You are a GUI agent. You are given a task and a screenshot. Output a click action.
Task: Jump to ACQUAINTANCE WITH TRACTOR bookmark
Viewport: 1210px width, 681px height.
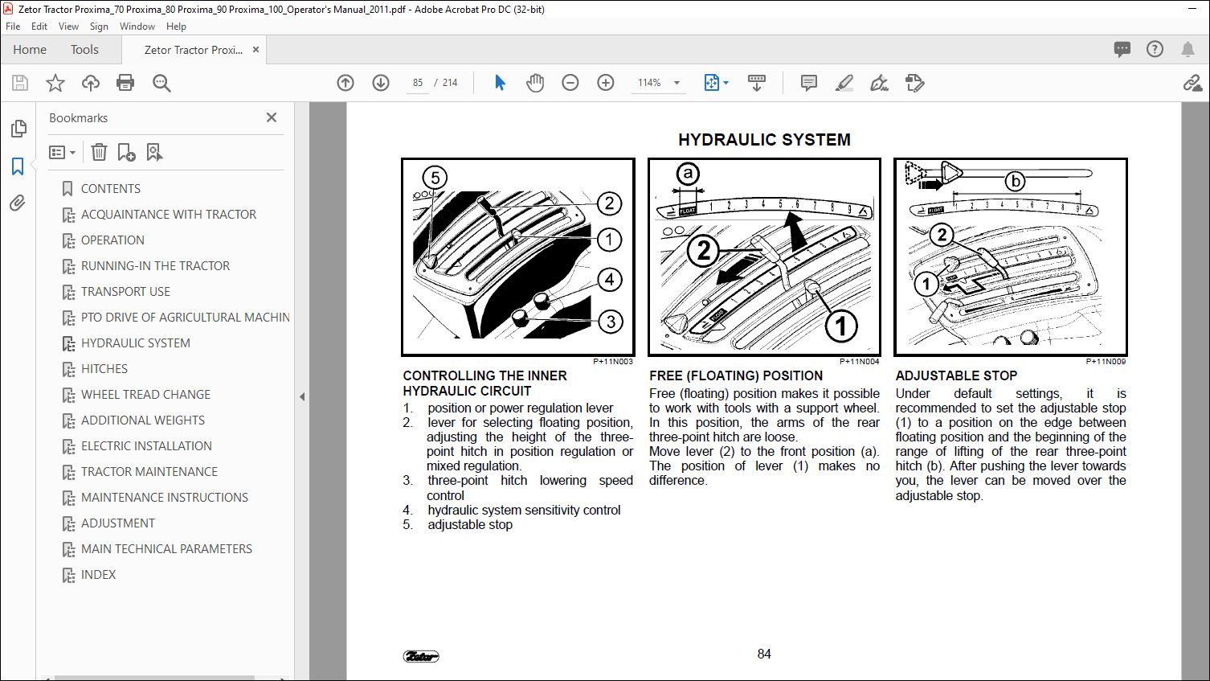[169, 214]
